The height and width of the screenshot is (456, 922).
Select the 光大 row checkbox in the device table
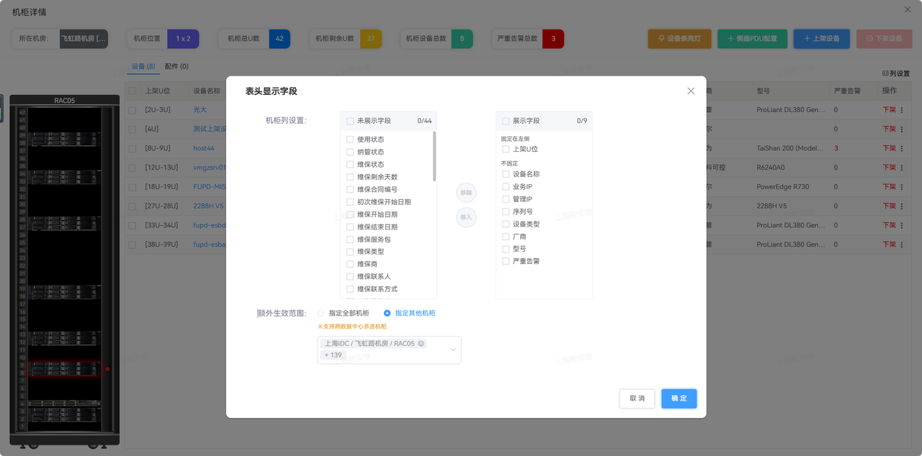pyautogui.click(x=132, y=110)
